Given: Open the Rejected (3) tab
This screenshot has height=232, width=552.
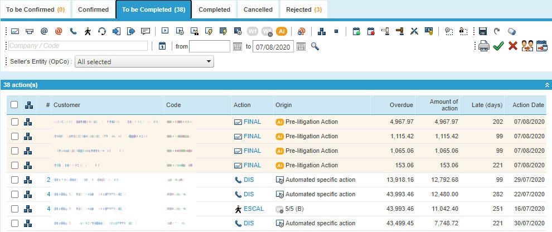Looking at the screenshot, I should [x=303, y=9].
